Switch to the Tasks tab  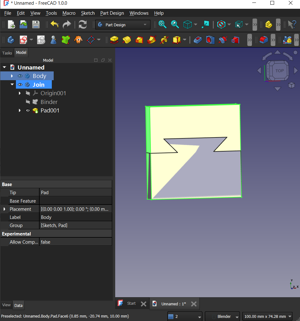(7, 53)
